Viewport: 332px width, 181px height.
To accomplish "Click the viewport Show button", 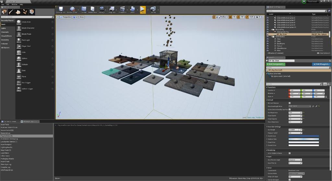I will coord(82,17).
